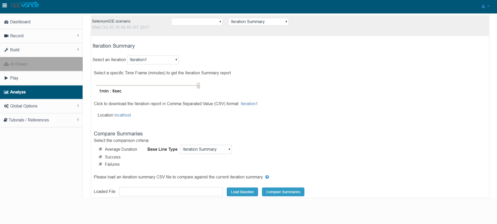The width and height of the screenshot is (497, 224).
Task: Open the Play menu item
Action: pyautogui.click(x=41, y=78)
